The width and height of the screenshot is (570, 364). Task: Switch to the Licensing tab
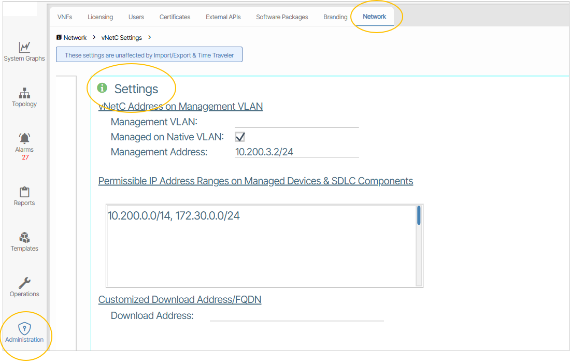pos(100,17)
